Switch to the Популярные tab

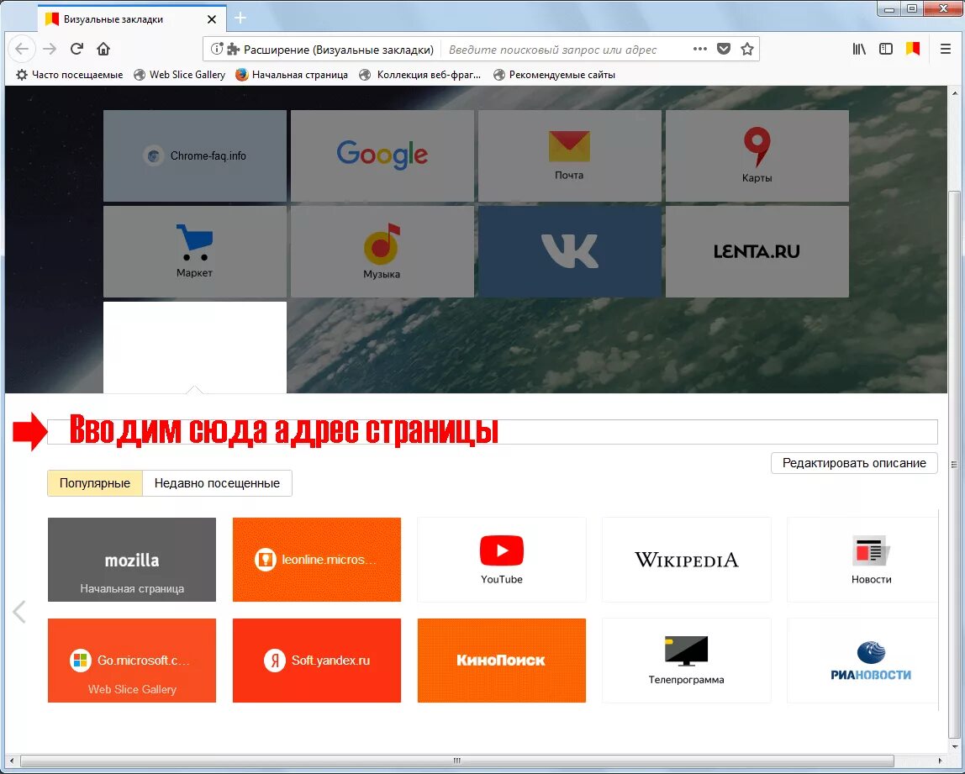[94, 483]
